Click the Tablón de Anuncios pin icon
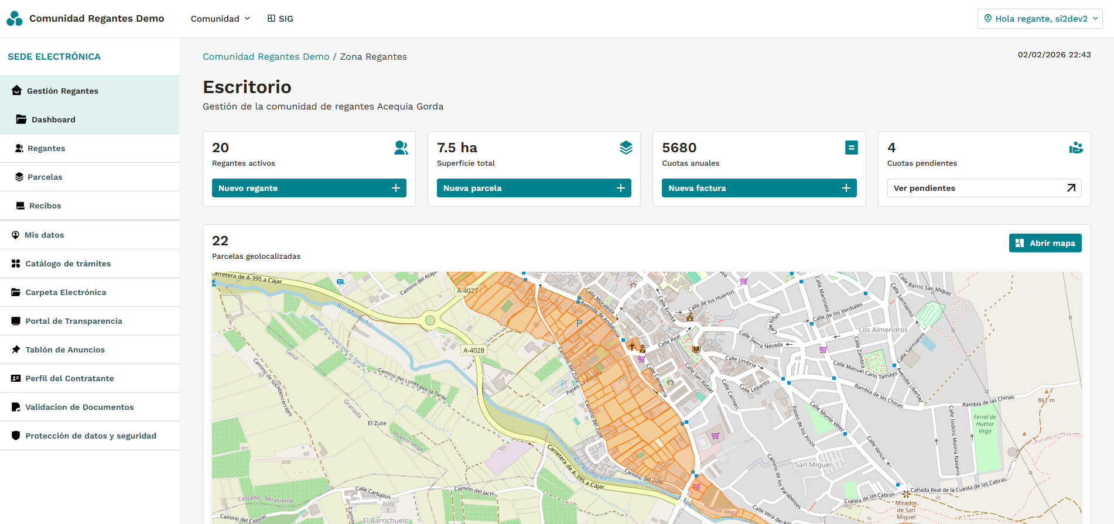 pos(16,350)
